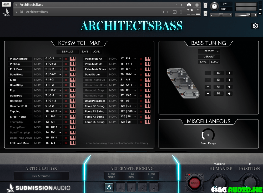This screenshot has height=193, width=263.
Task: Toggle MOM. mode for Force E1 String
Action: [x=113, y=112]
